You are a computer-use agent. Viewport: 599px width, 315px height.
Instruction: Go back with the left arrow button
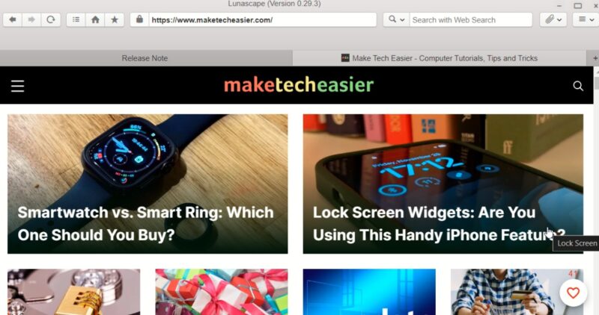13,20
